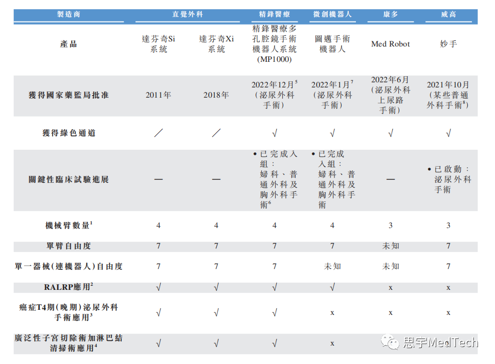Click 單一器械自由度 value 7 for 威高
Image resolution: width=495 pixels, height=364 pixels.
point(448,267)
